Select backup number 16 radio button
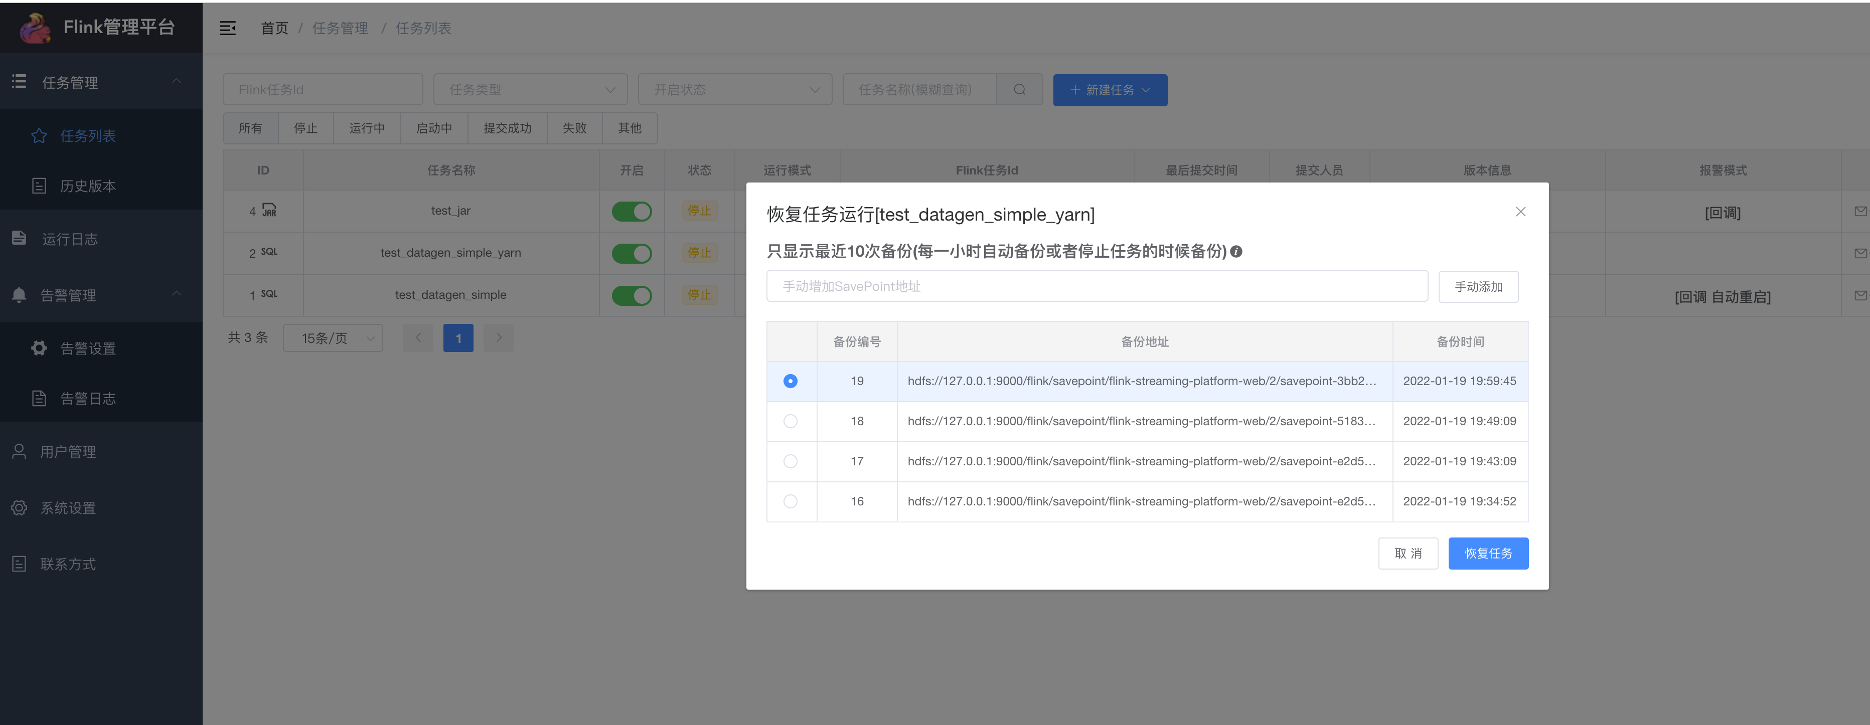Viewport: 1870px width, 725px height. (x=791, y=501)
